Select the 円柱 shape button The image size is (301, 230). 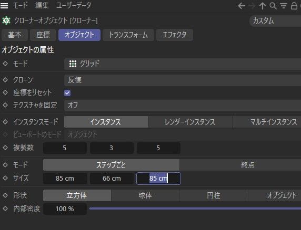click(214, 195)
